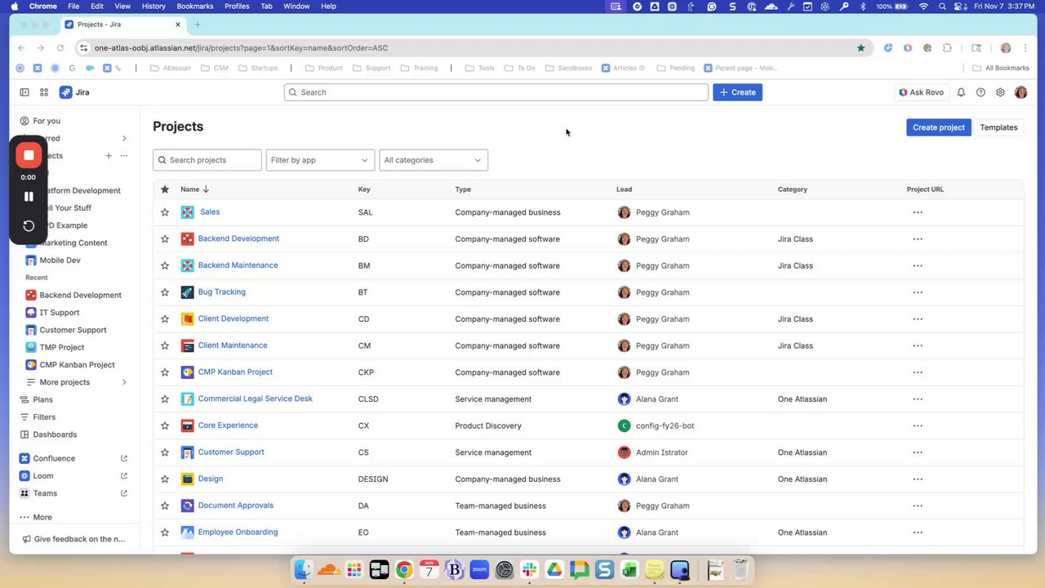Open the All categories dropdown
This screenshot has height=588, width=1045.
434,160
